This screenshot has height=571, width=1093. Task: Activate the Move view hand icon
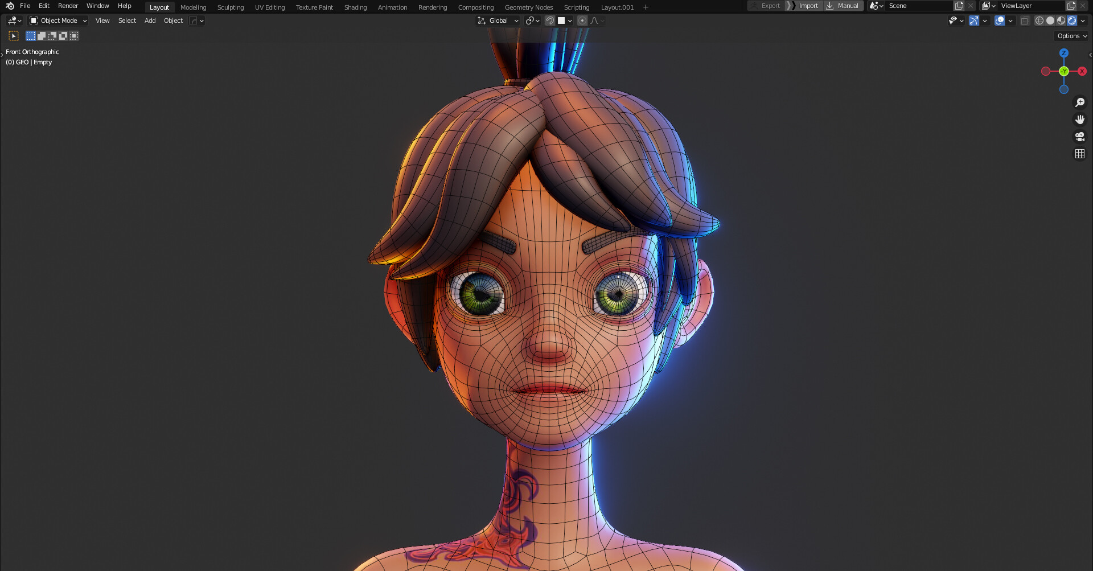[x=1080, y=120]
